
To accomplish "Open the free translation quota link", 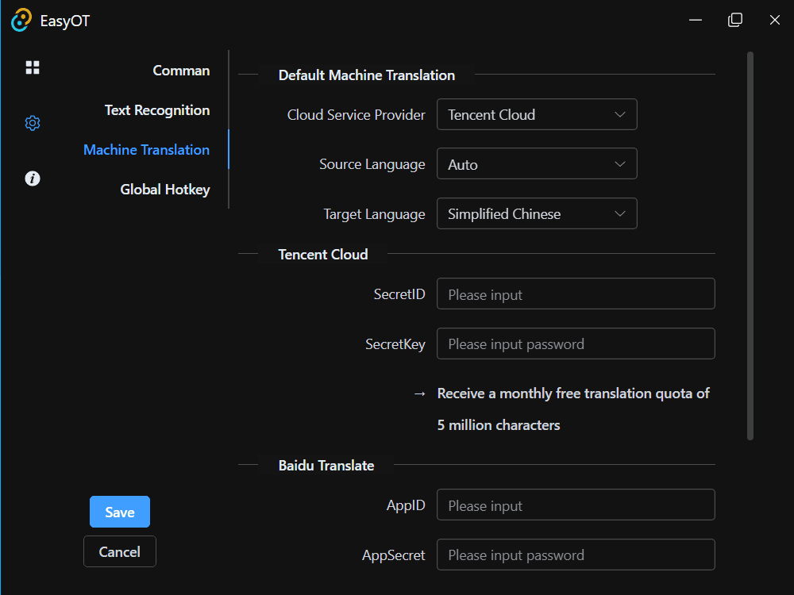I will (573, 393).
